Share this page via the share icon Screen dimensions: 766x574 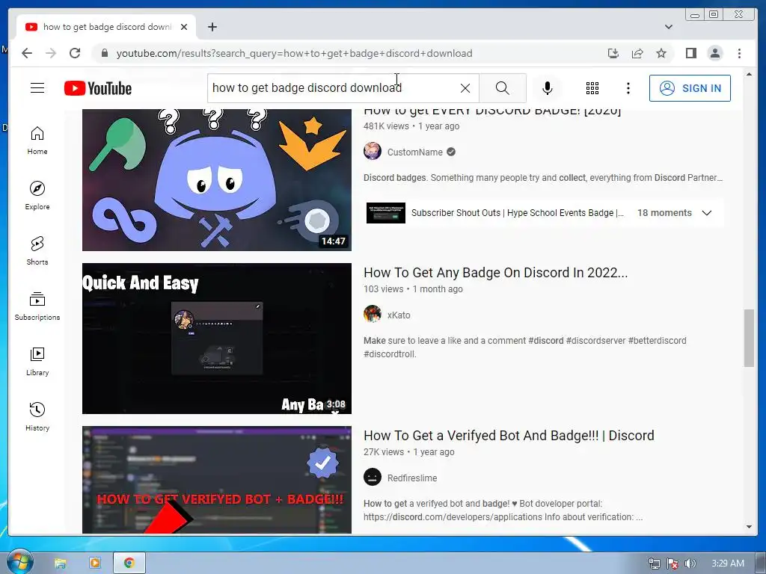click(637, 53)
